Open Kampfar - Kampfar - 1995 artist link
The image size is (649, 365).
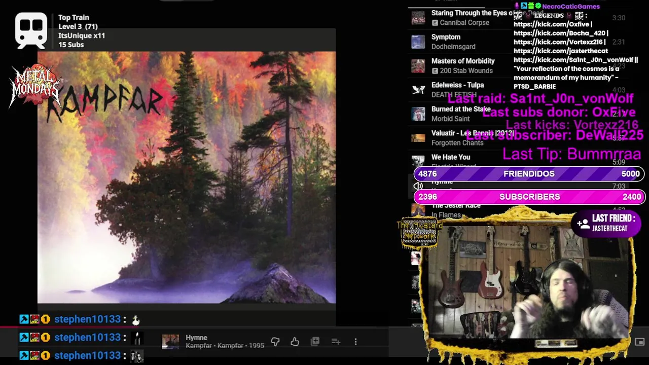(x=225, y=346)
